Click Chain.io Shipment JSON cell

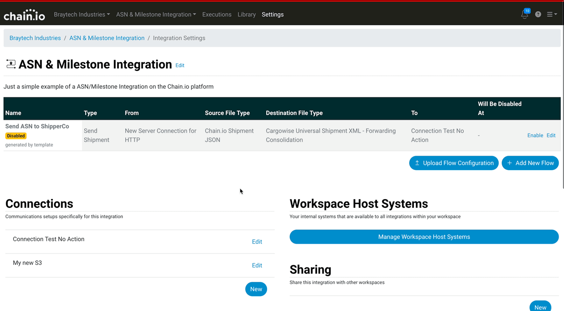coord(229,136)
